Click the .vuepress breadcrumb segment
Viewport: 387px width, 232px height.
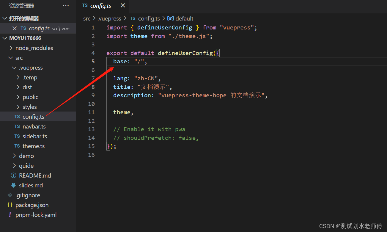109,18
